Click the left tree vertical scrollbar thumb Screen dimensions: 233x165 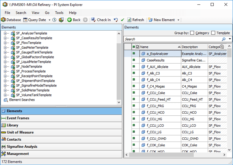point(119,71)
